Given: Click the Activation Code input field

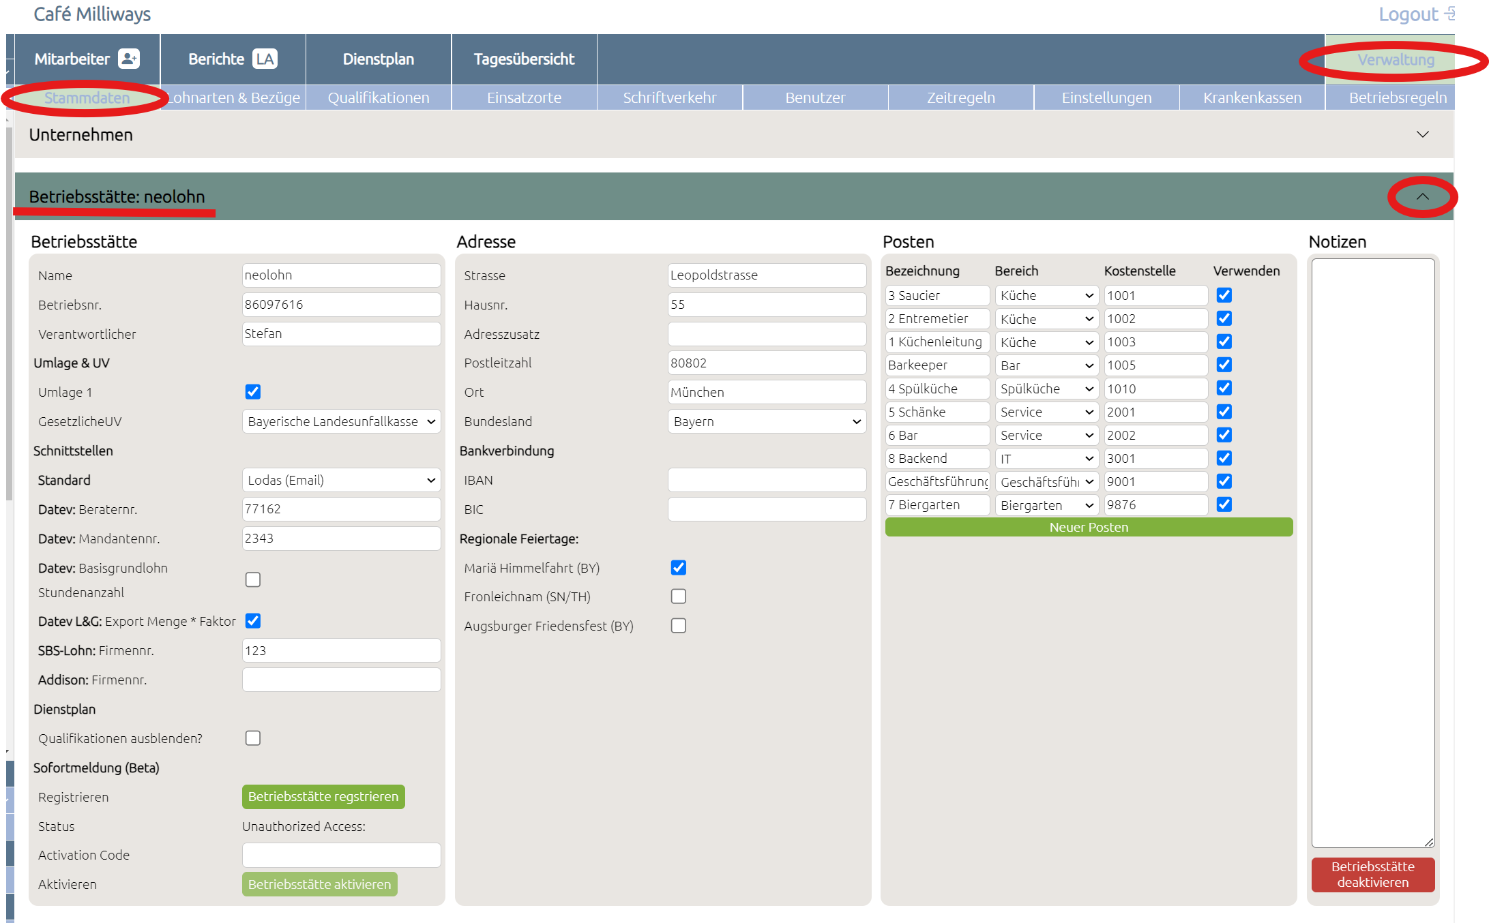Looking at the screenshot, I should coord(341,855).
